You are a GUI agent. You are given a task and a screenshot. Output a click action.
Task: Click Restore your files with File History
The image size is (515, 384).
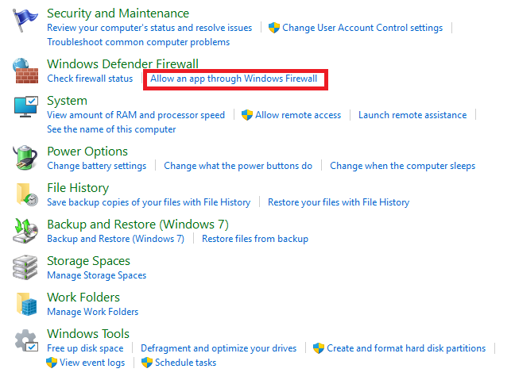pyautogui.click(x=339, y=202)
